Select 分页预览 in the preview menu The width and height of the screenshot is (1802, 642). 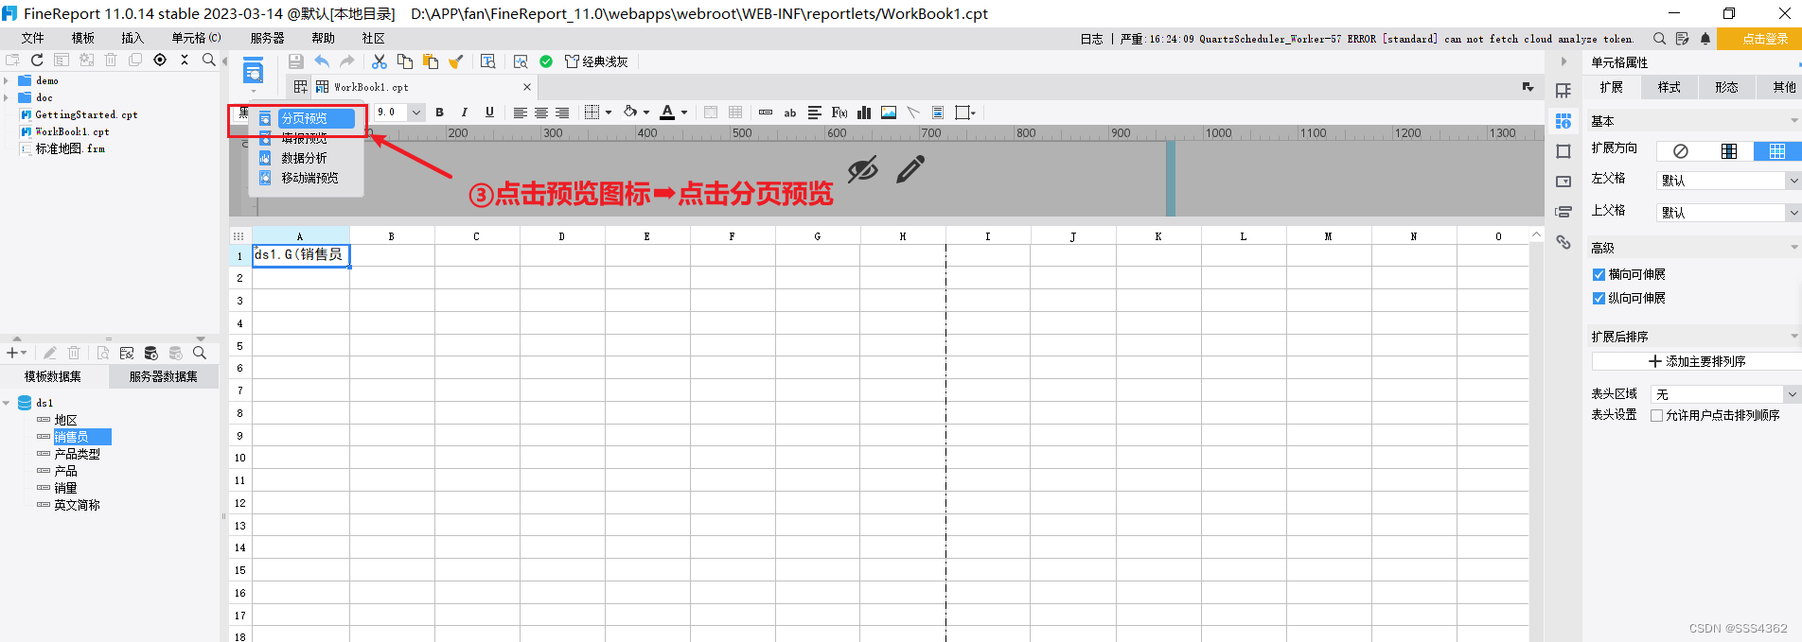306,118
